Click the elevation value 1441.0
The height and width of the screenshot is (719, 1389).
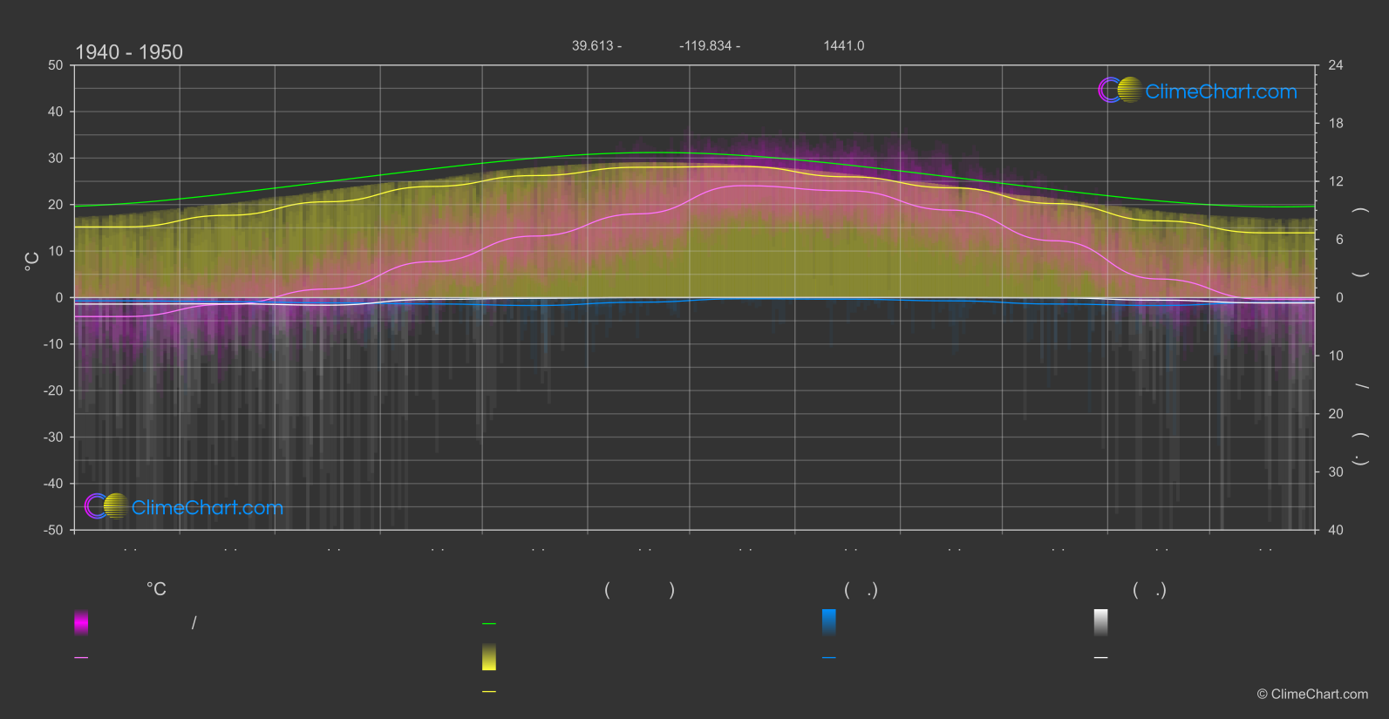coord(843,45)
